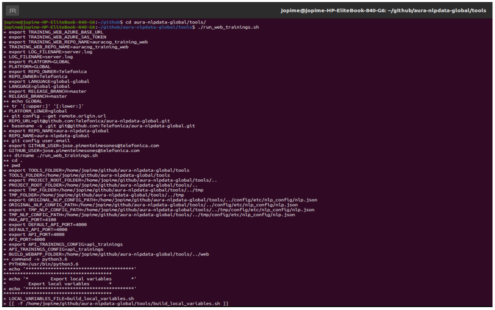Click the 'export PLATFORM=GLOBAL' line

pos(37,62)
